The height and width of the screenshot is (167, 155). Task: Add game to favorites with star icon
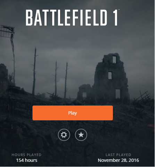[81, 135]
